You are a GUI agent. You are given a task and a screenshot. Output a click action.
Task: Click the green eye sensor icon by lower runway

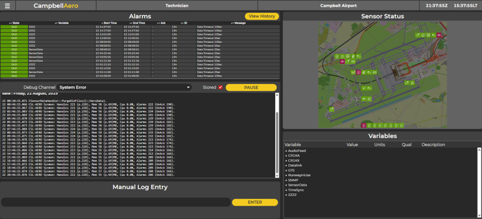tap(364, 99)
